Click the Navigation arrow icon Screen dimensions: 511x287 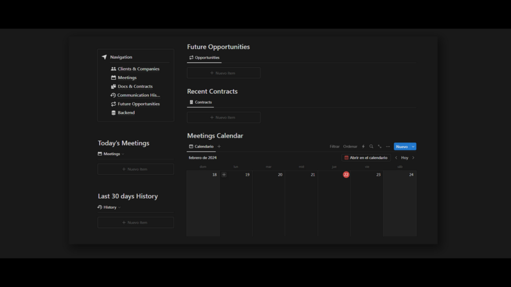(x=104, y=57)
